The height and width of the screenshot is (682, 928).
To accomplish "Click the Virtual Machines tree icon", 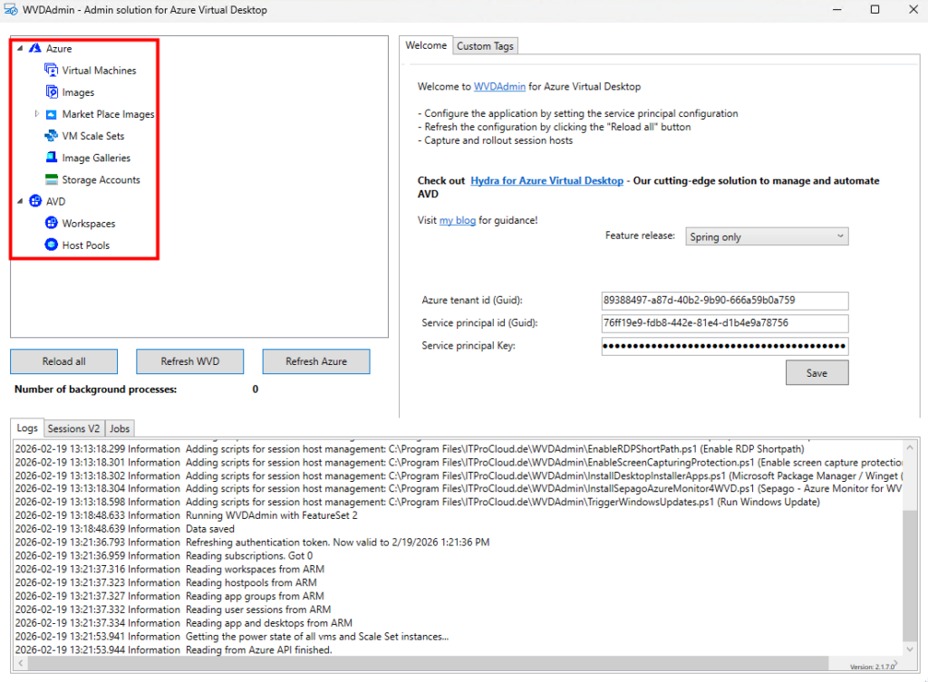I will coord(52,71).
